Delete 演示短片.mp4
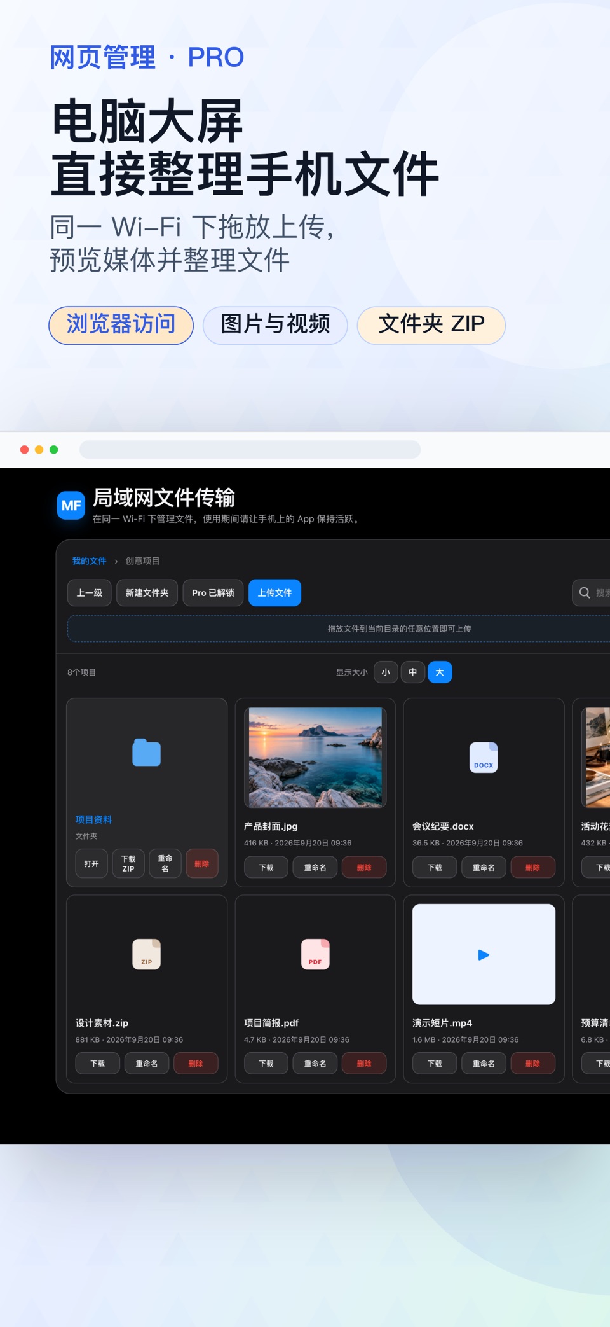Screen dimensions: 610x1327 [533, 1064]
